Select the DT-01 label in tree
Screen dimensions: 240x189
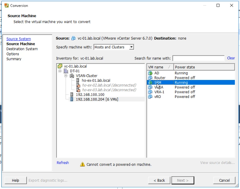(75, 71)
